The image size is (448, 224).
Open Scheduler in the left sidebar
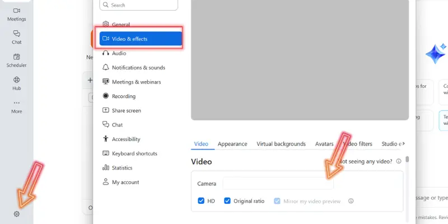tap(17, 60)
